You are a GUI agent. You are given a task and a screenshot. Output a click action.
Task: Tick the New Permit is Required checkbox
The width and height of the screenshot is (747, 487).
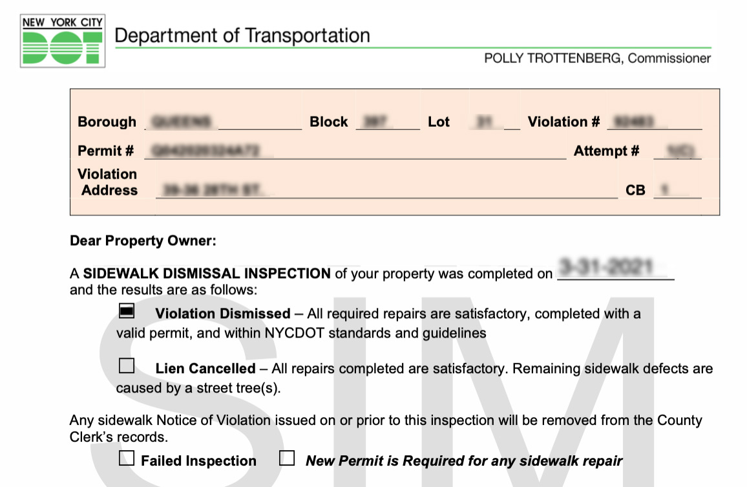(x=287, y=459)
